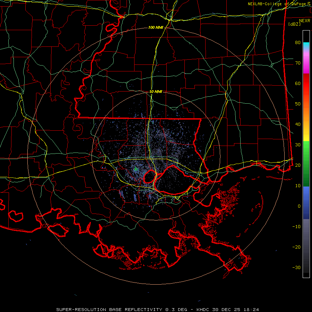
Task: Click the -10 dBZ scale value
Action: (296, 226)
